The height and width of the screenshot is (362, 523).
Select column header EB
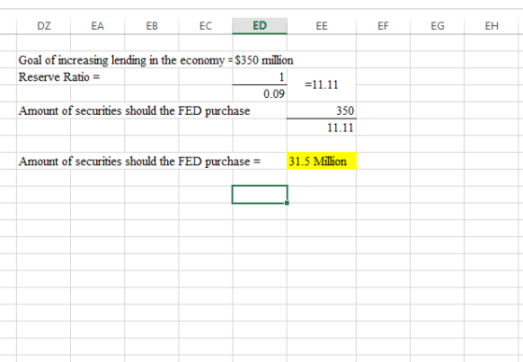pos(151,26)
